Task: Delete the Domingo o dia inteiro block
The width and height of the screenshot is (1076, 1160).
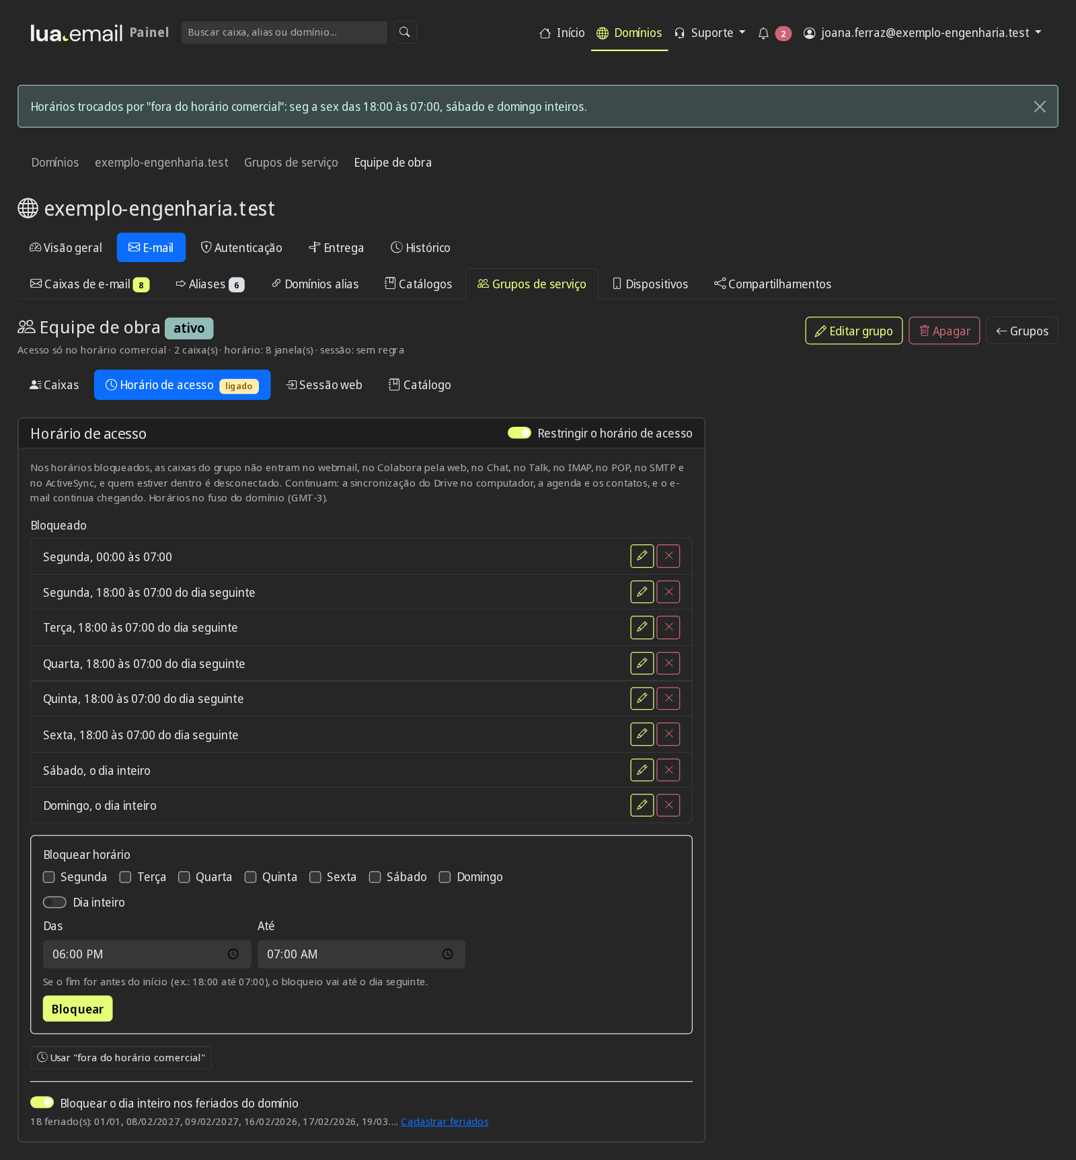Action: tap(668, 805)
